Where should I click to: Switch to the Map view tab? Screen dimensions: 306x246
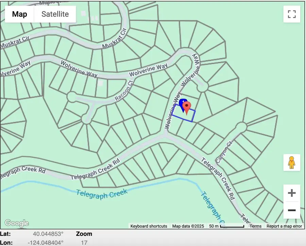coord(19,14)
